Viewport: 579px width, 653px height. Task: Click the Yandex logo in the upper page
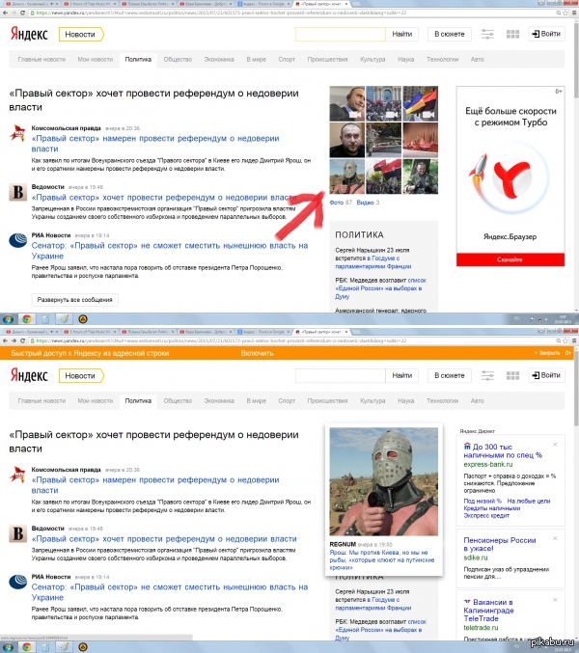point(31,35)
